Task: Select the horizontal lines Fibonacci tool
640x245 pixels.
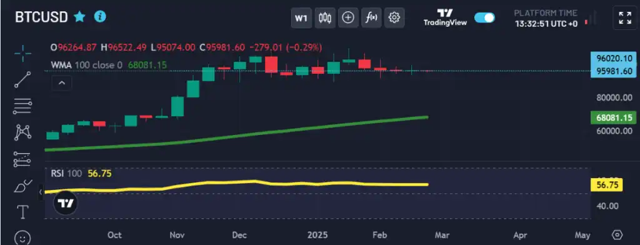Action: pos(22,106)
